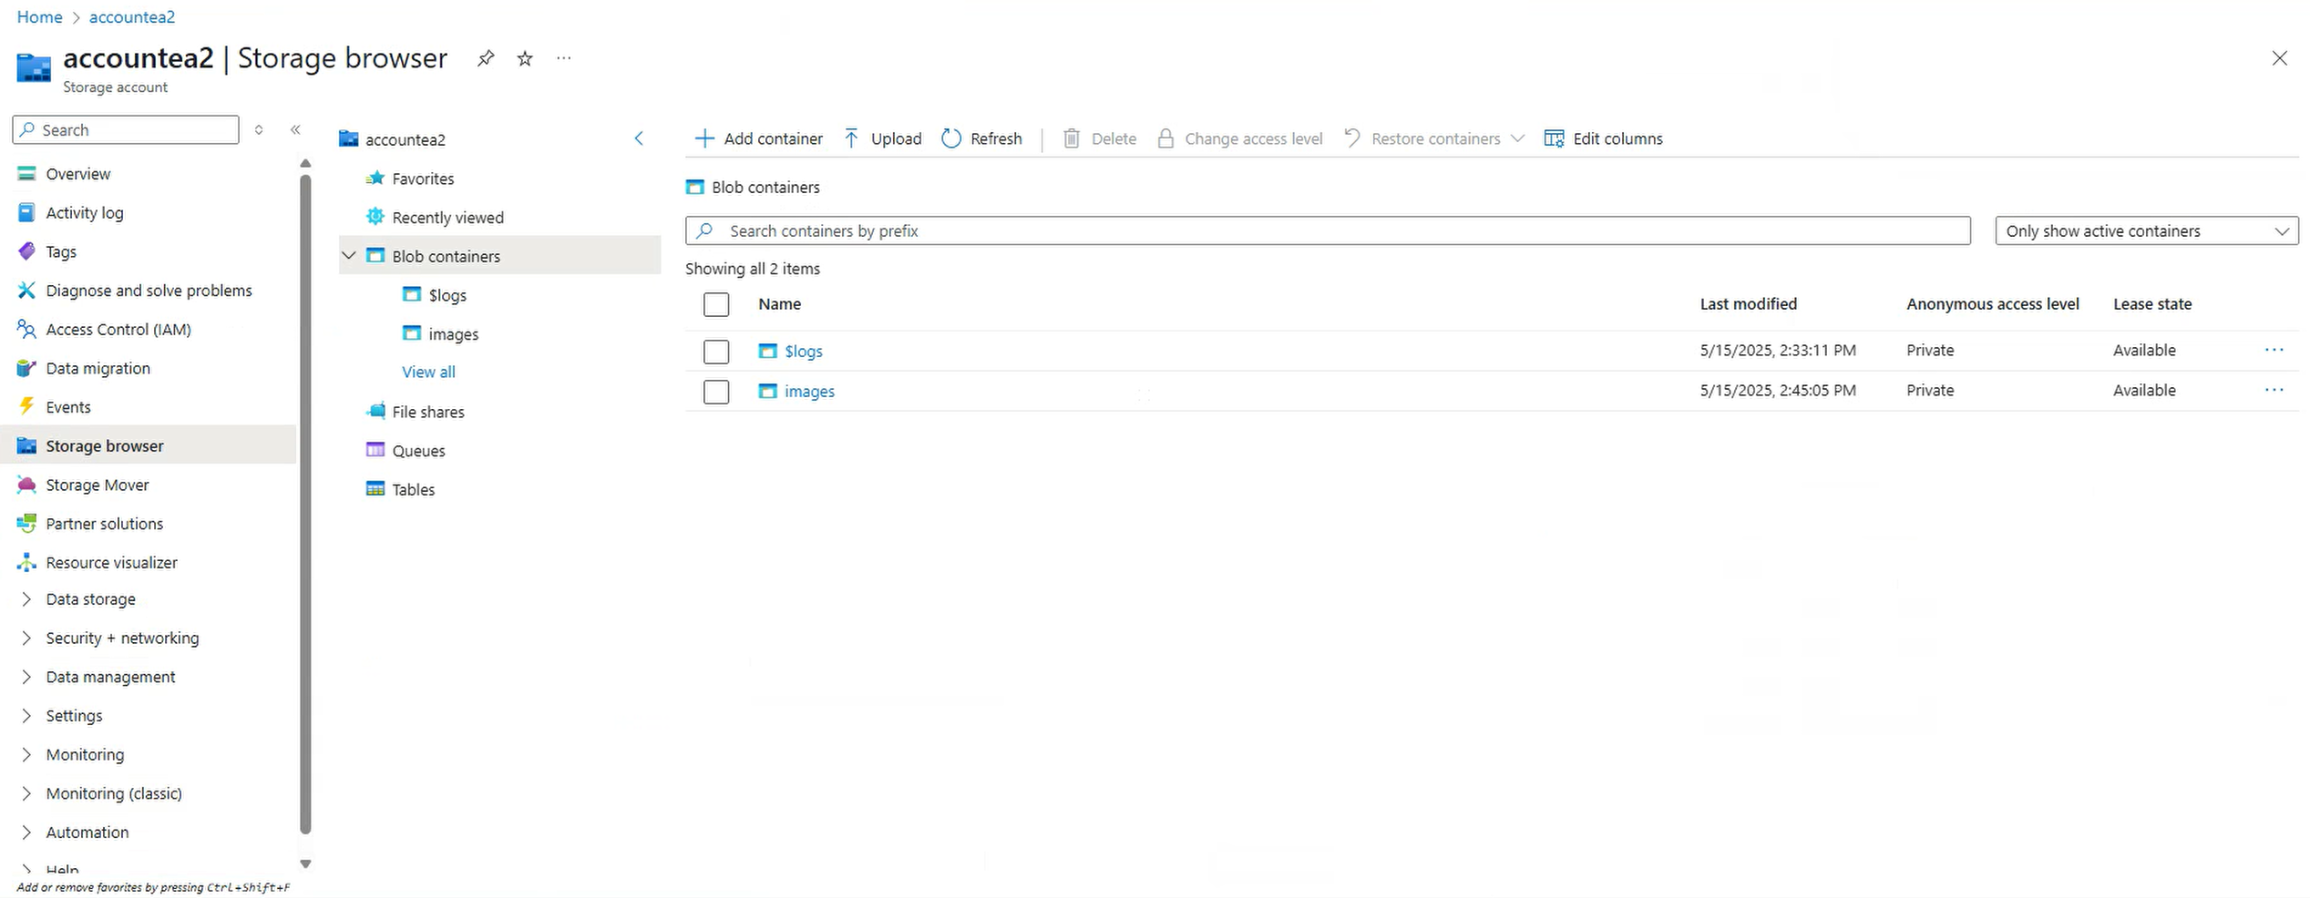Close the Storage browser blade
2310x899 pixels.
[2279, 58]
